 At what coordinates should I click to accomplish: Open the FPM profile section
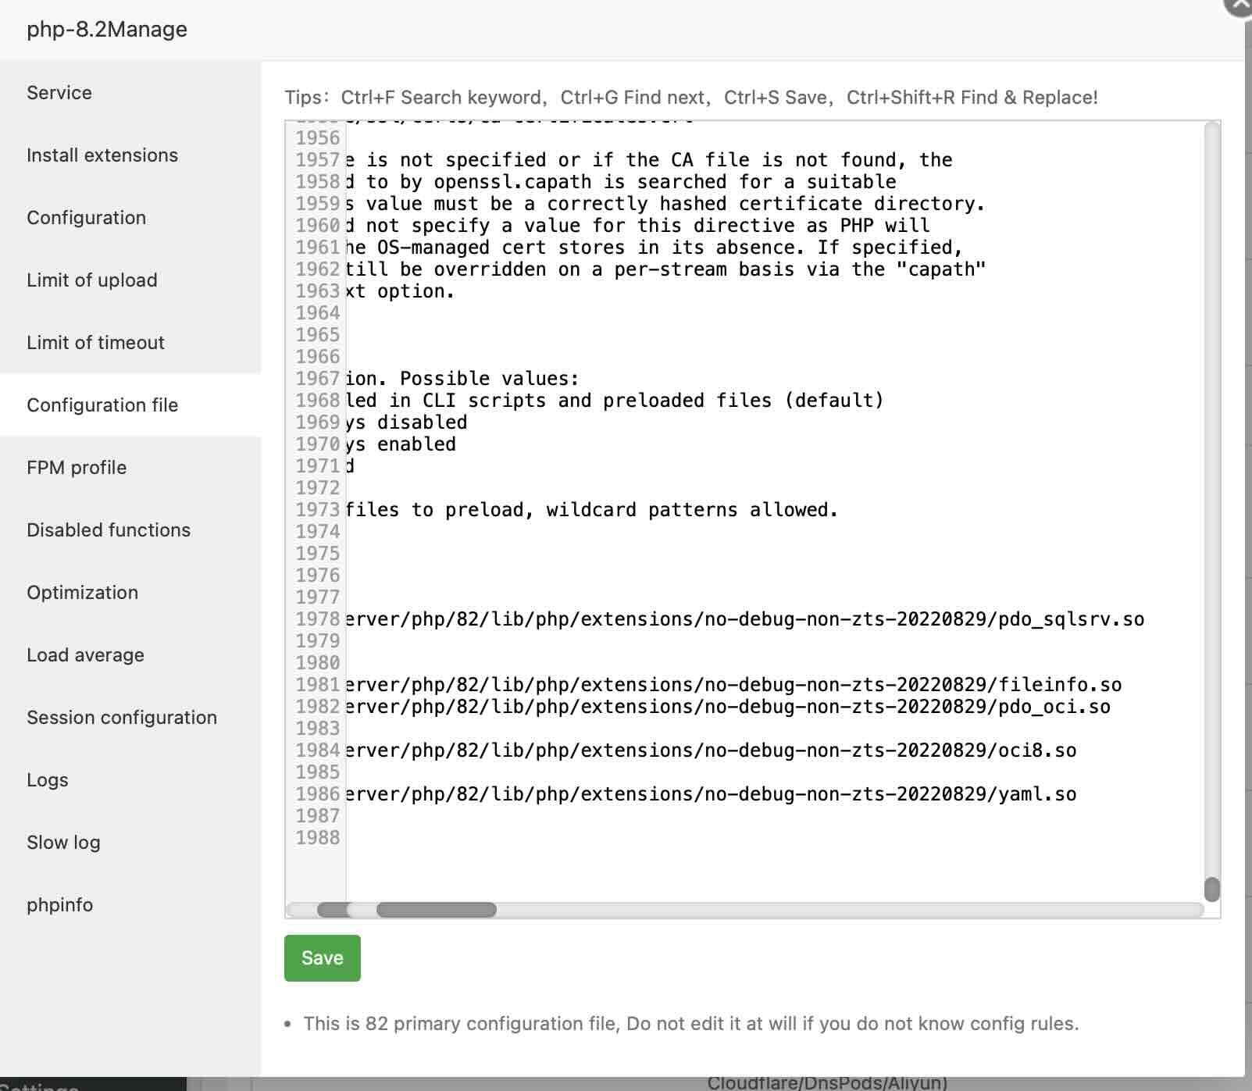pos(77,468)
